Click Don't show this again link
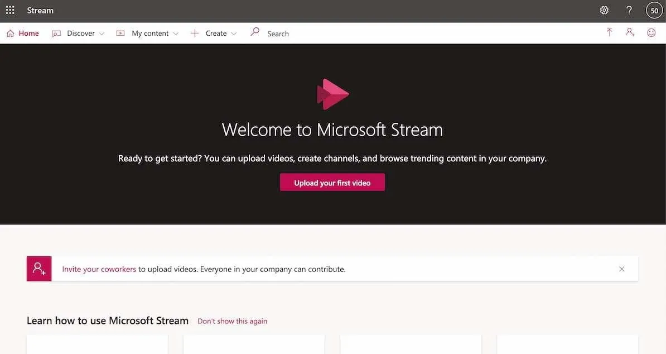The width and height of the screenshot is (666, 354). coord(232,321)
